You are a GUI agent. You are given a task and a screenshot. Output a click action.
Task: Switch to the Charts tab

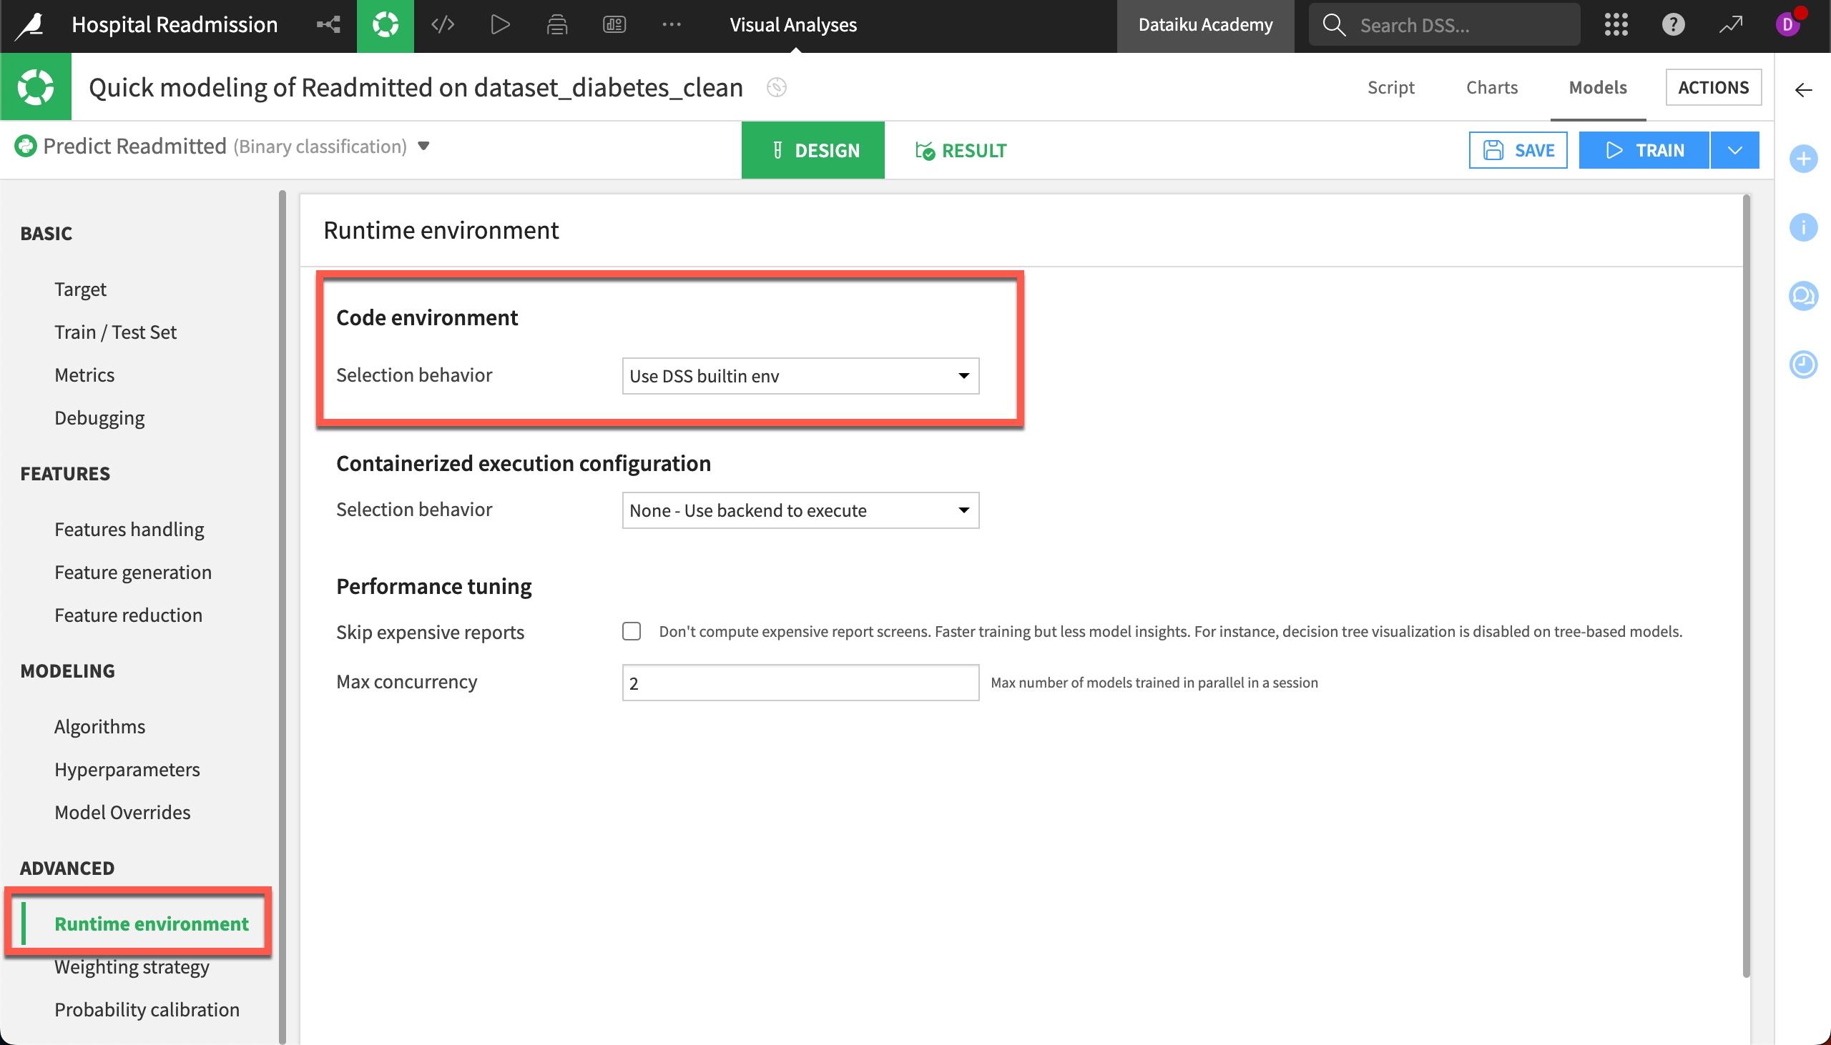point(1491,86)
